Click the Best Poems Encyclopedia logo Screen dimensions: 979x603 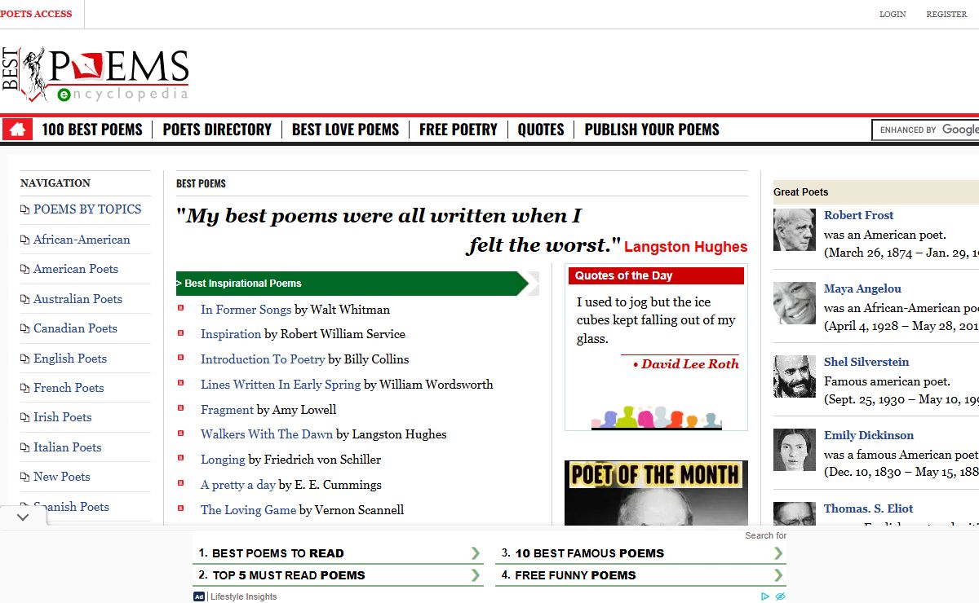click(x=95, y=74)
